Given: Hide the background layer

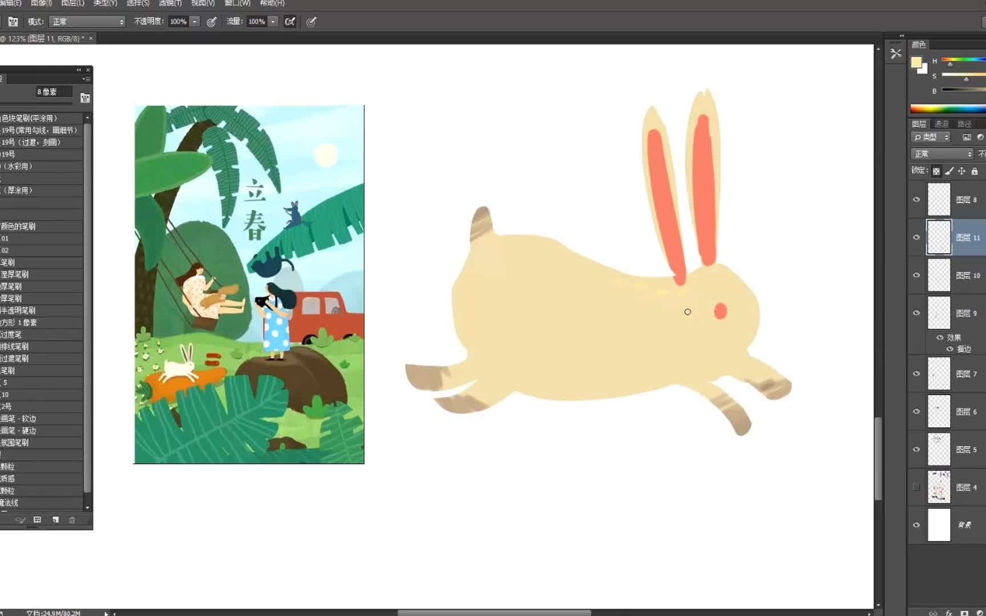Looking at the screenshot, I should pyautogui.click(x=916, y=525).
